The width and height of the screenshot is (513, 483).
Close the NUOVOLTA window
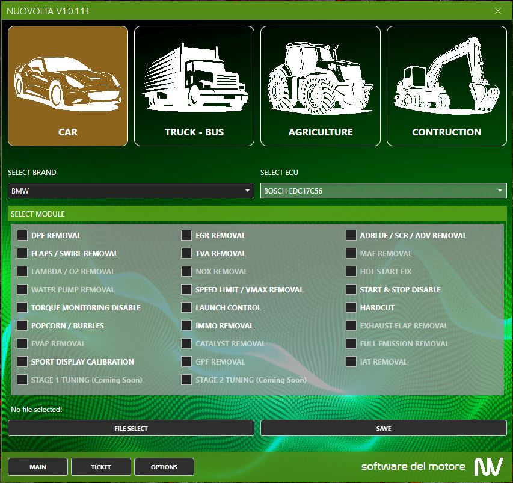pyautogui.click(x=497, y=11)
